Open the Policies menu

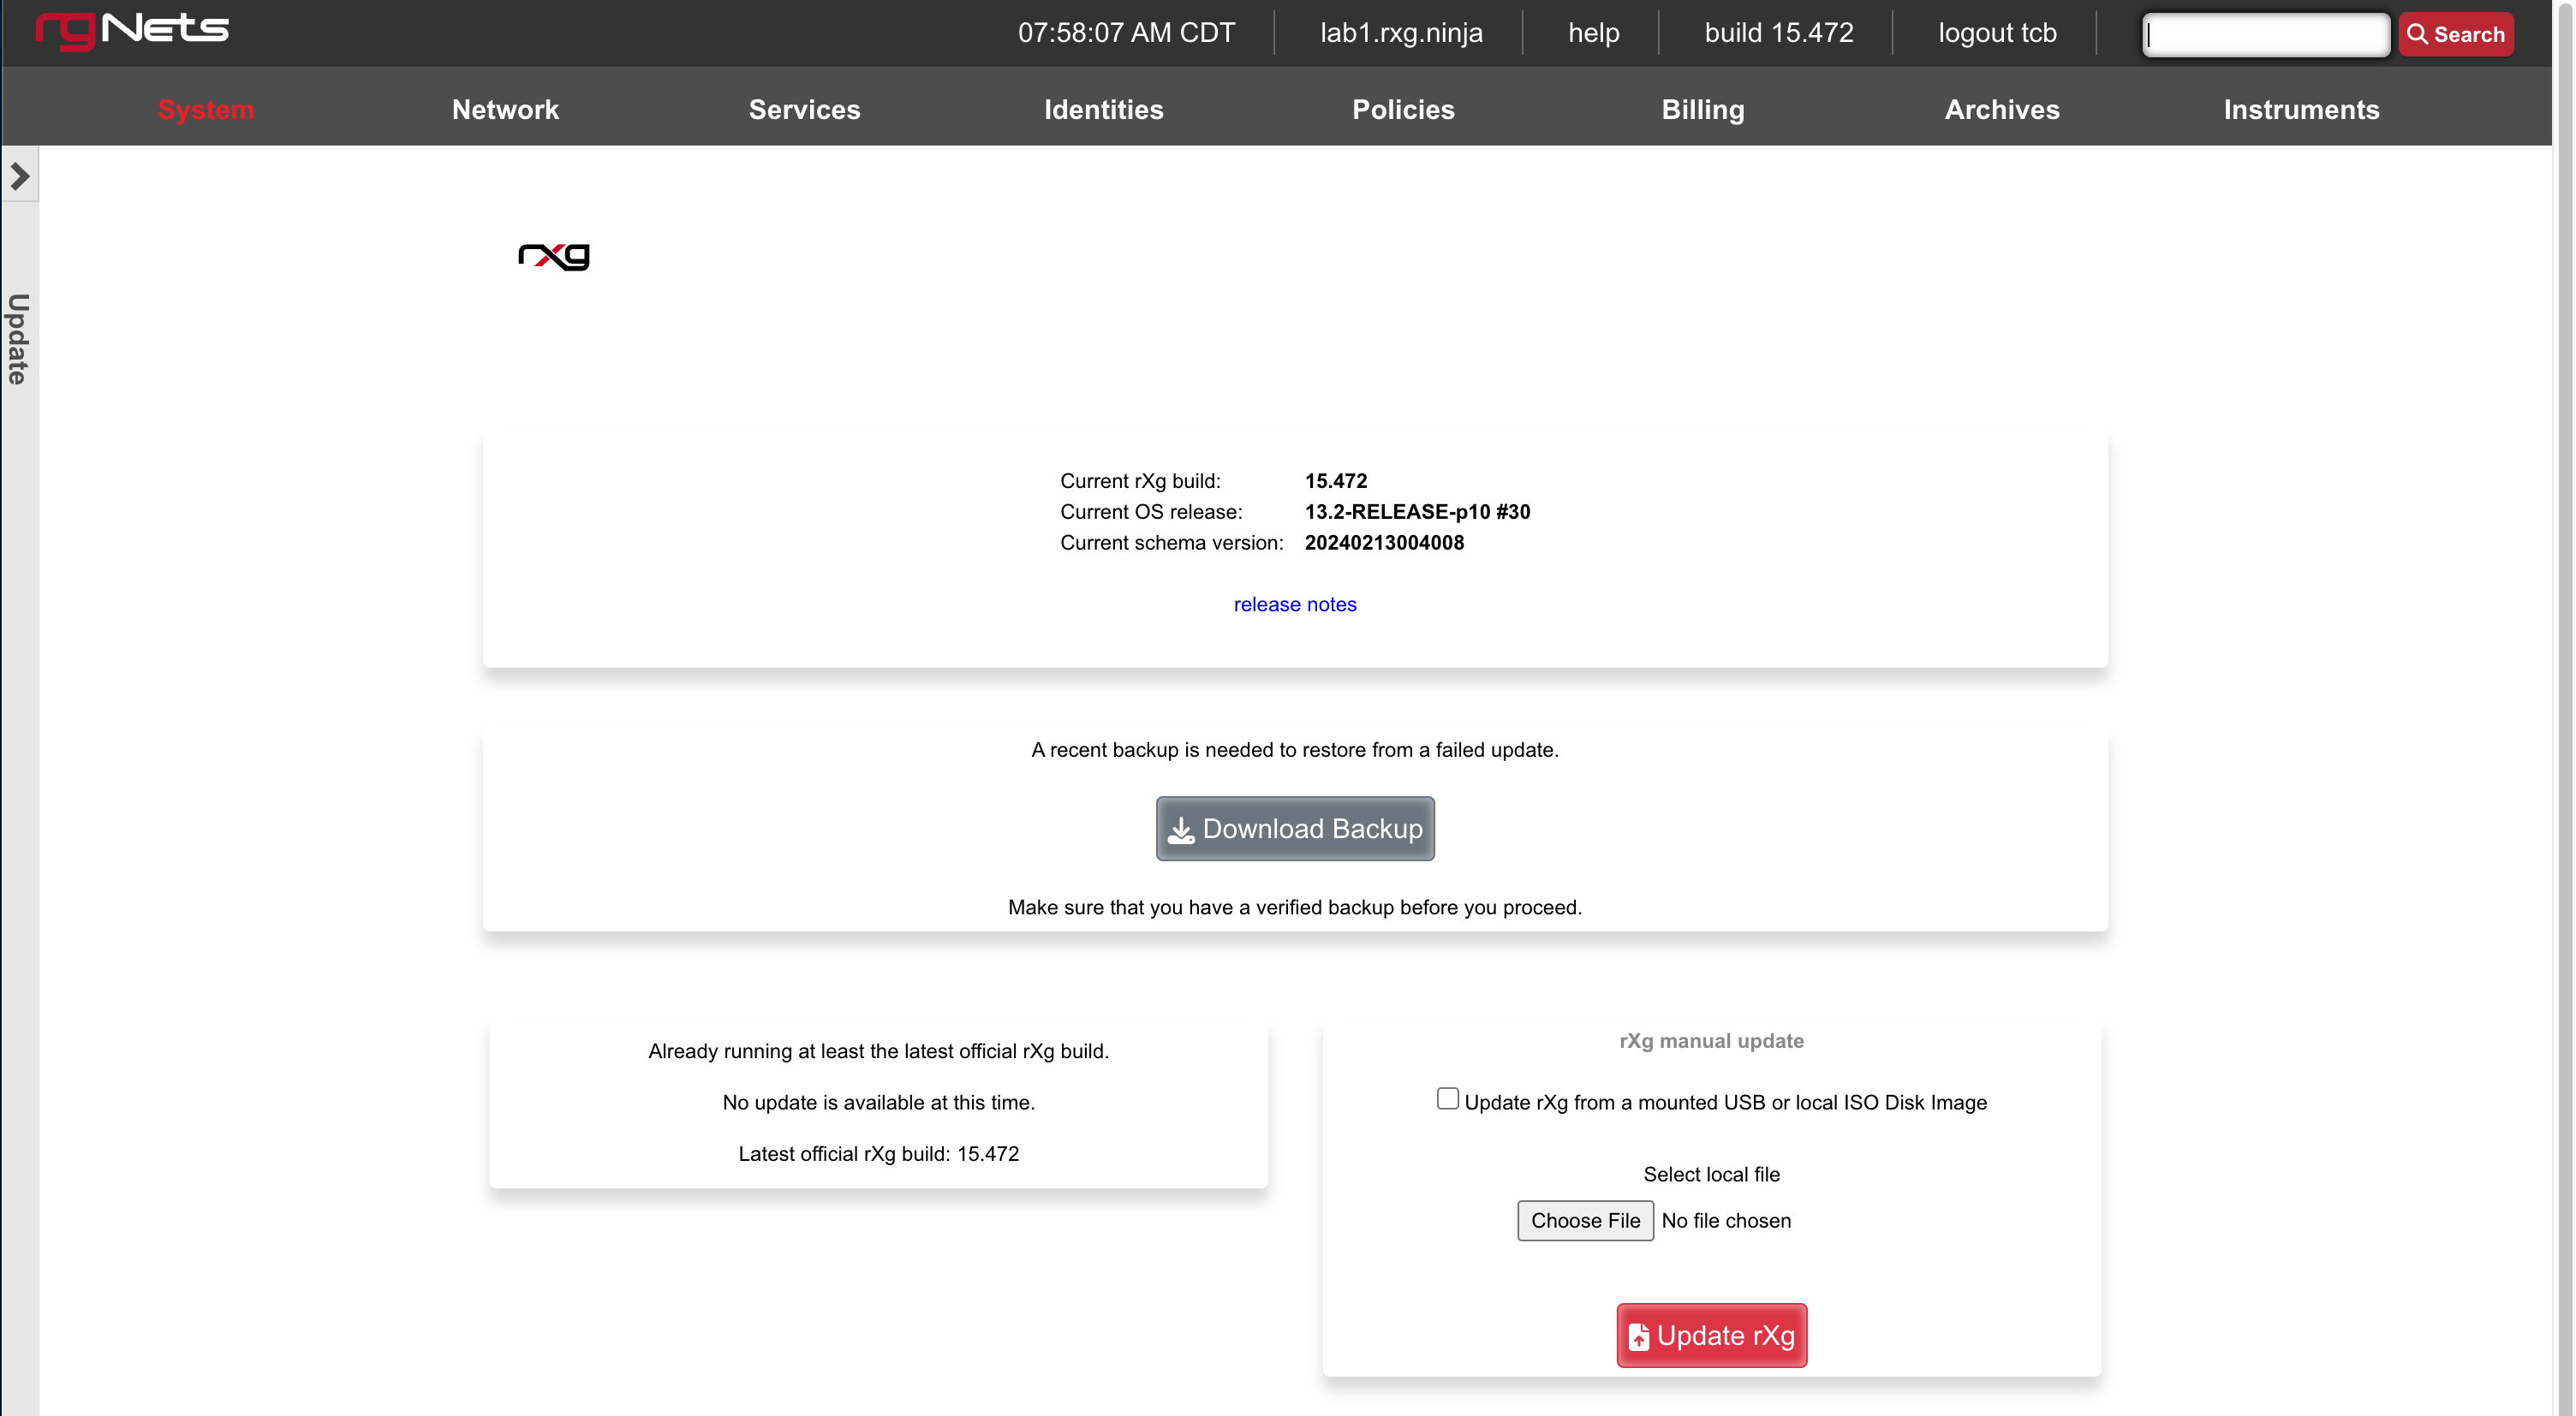click(1403, 109)
